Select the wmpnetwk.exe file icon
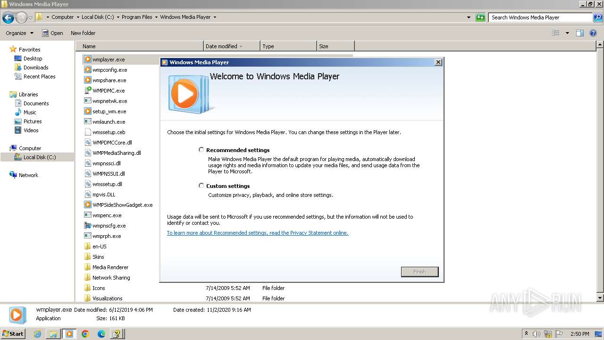604x340 pixels. pyautogui.click(x=87, y=101)
